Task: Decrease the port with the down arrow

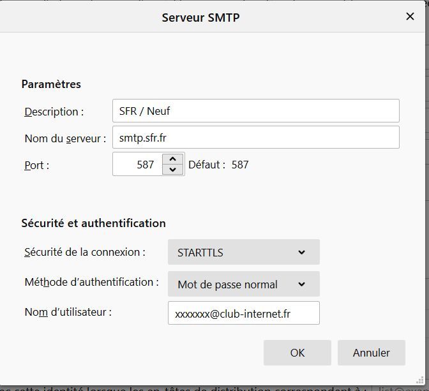Action: [x=172, y=170]
